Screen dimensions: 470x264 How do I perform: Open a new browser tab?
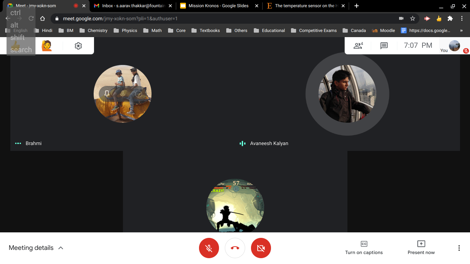tap(357, 6)
